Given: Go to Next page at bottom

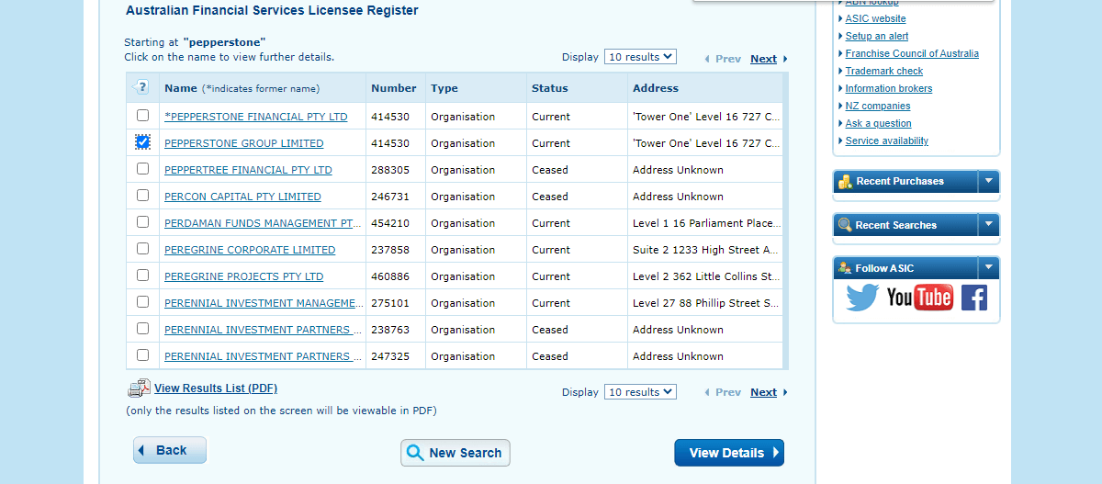Looking at the screenshot, I should [x=763, y=392].
